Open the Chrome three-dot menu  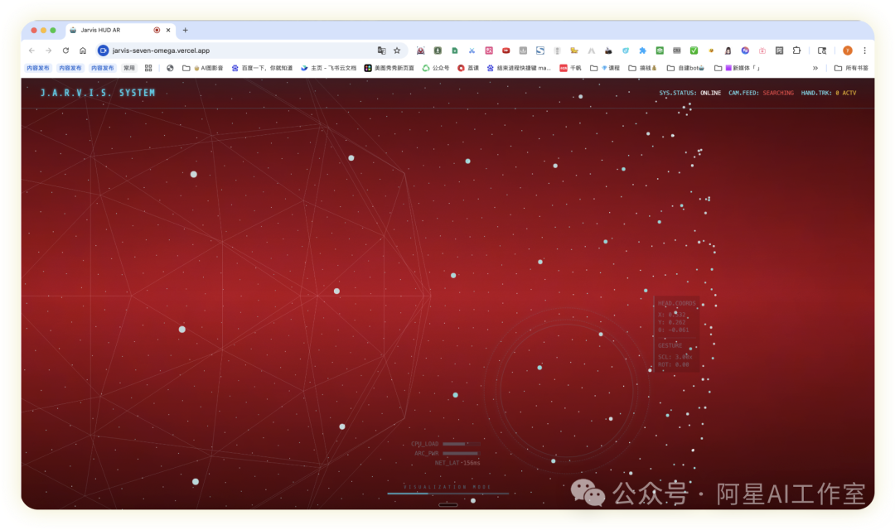pos(864,51)
